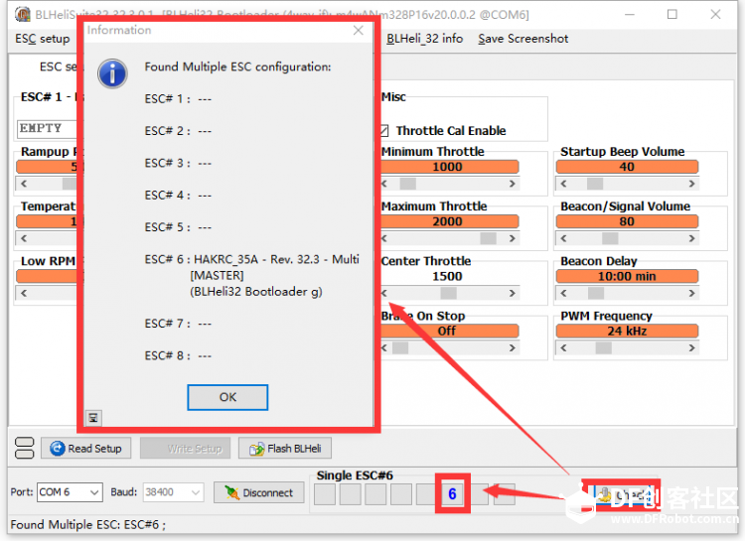Open the ESC setup menu

coord(43,39)
